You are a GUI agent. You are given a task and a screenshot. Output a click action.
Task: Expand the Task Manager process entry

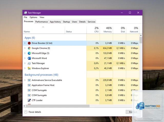coord(25,63)
